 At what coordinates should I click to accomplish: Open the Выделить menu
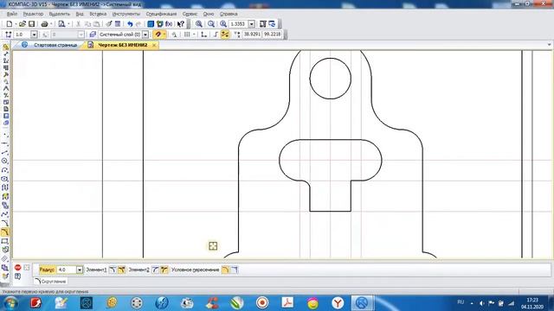(60, 14)
